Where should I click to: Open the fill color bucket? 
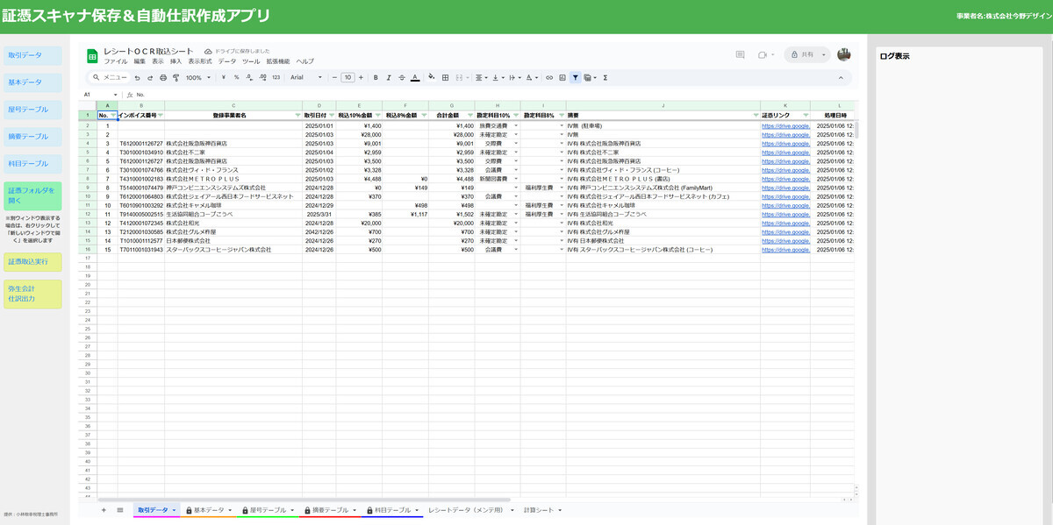point(431,77)
